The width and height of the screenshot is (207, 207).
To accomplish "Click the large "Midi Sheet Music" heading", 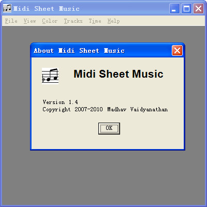I will (x=119, y=74).
